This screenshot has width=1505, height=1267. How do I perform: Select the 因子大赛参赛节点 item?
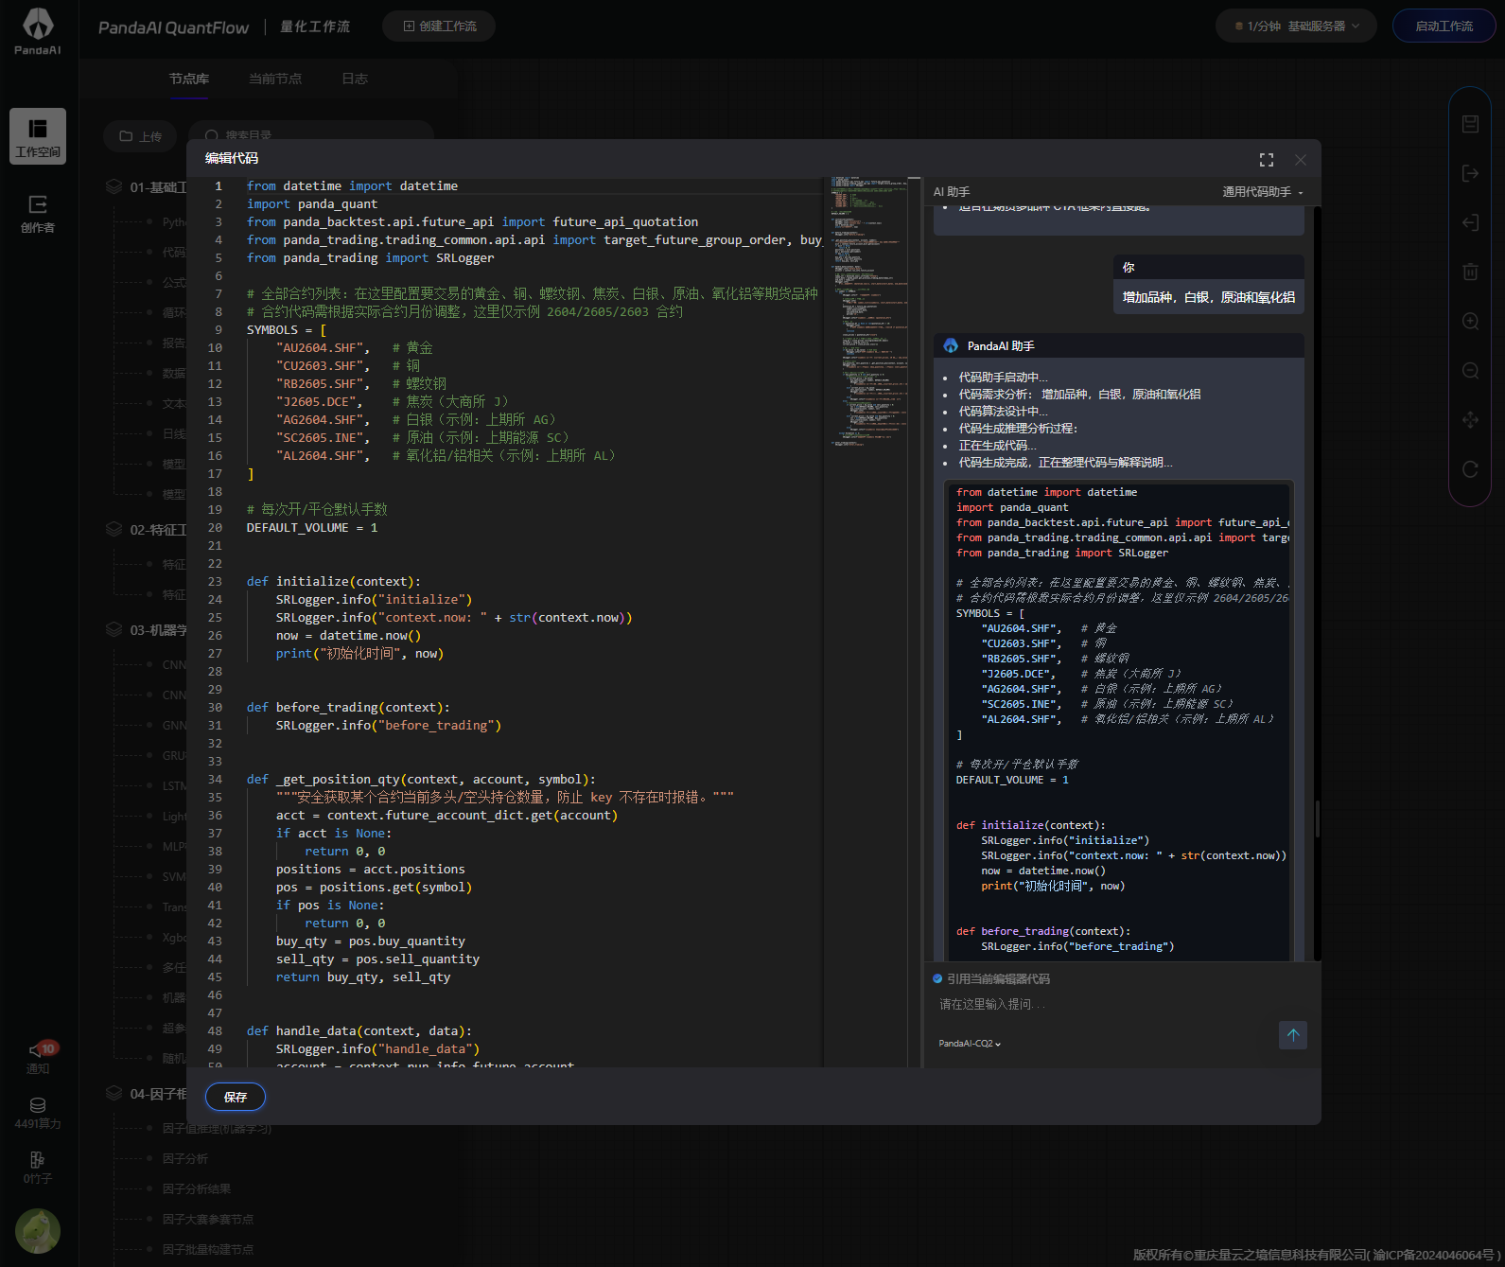click(x=208, y=1220)
